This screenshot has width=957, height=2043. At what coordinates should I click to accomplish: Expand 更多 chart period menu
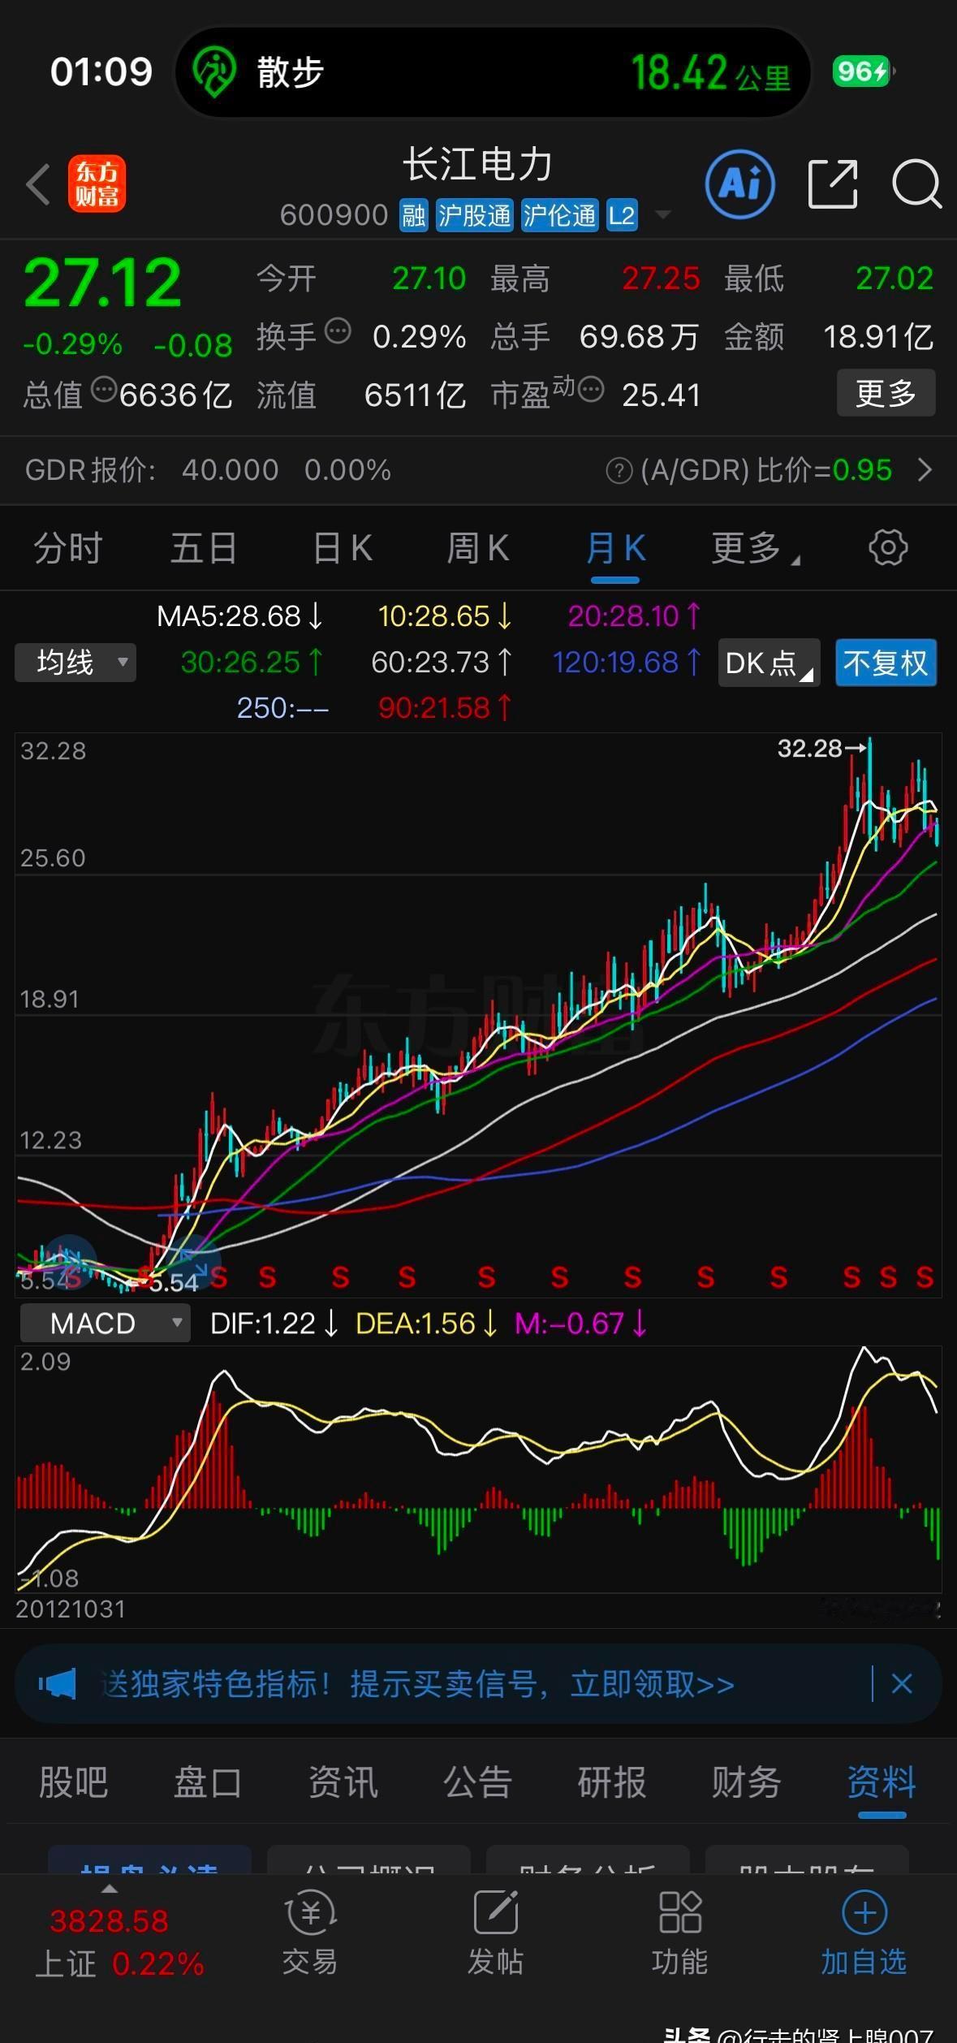click(x=754, y=548)
